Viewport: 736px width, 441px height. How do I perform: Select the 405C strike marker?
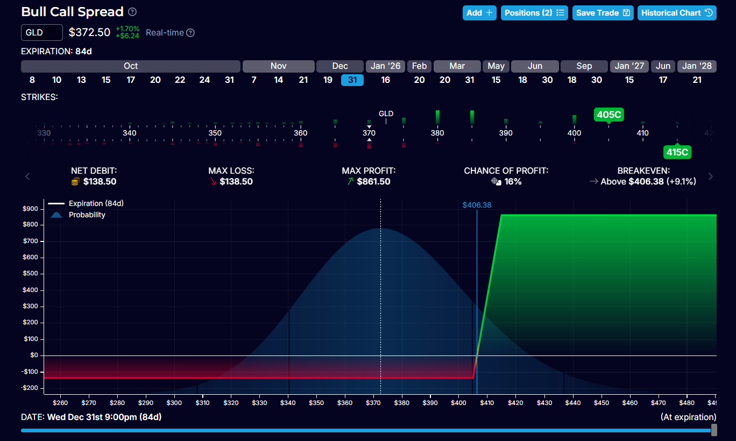pos(609,115)
